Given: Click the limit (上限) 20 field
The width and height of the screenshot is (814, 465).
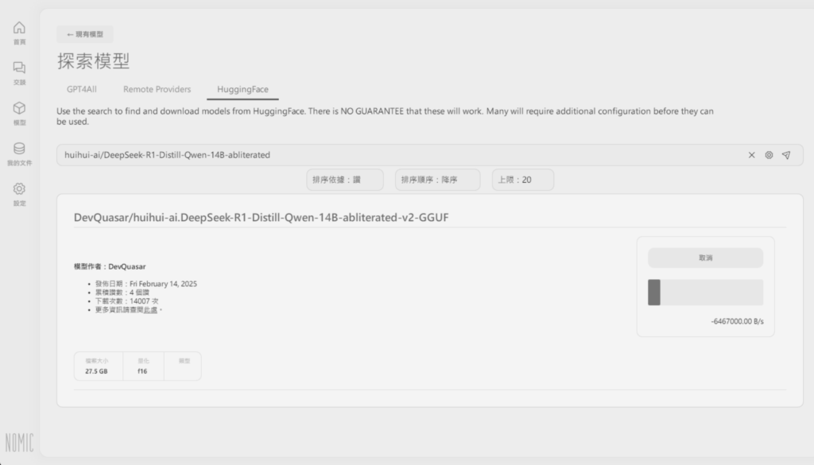Looking at the screenshot, I should coord(523,180).
